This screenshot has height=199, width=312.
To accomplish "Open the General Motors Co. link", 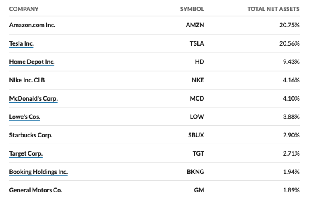I will click(35, 190).
